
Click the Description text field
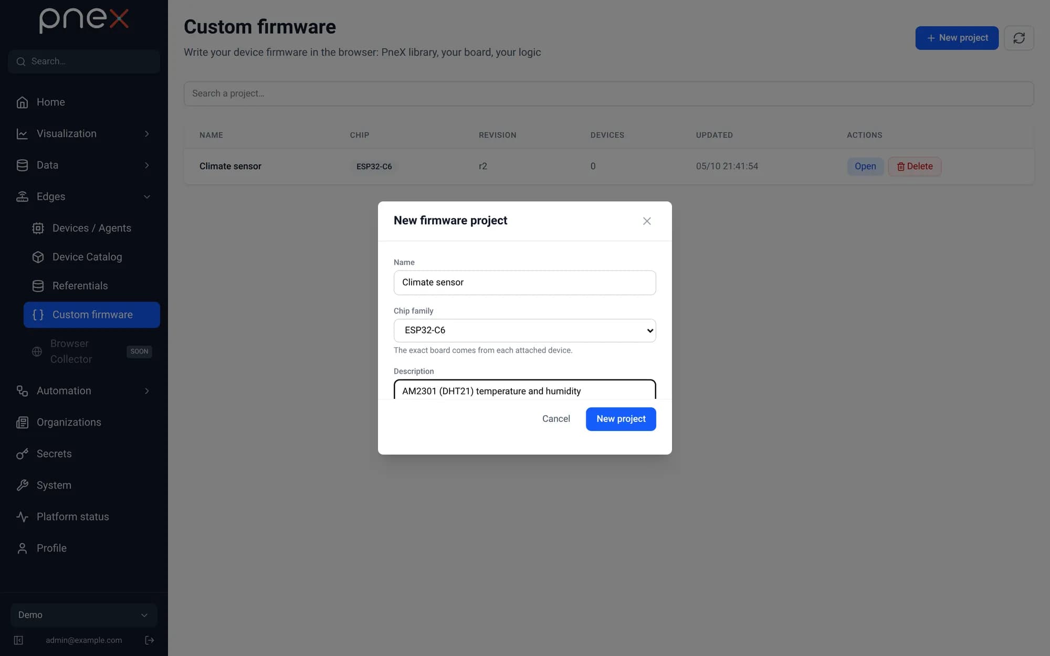tap(524, 390)
